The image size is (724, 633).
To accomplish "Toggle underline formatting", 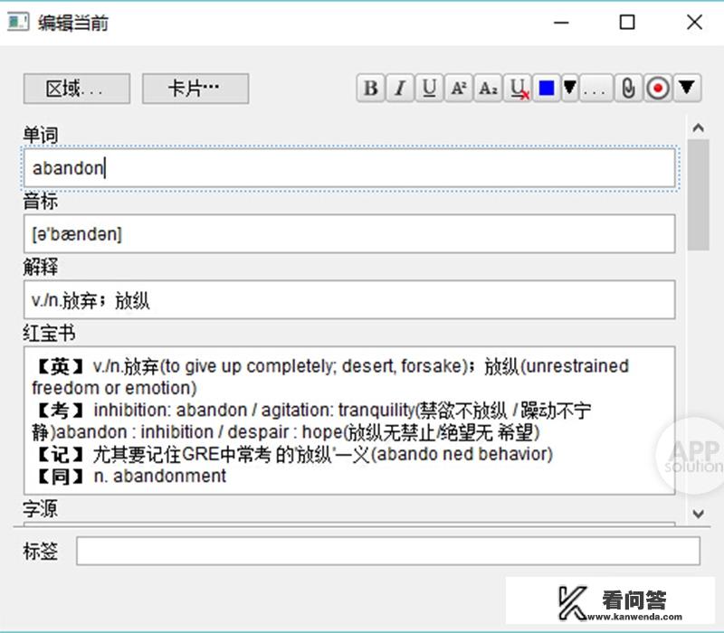I will pyautogui.click(x=429, y=89).
